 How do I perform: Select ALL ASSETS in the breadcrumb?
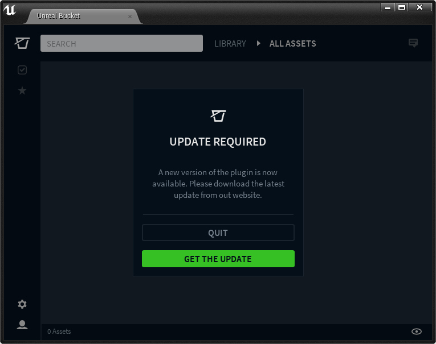(x=292, y=44)
